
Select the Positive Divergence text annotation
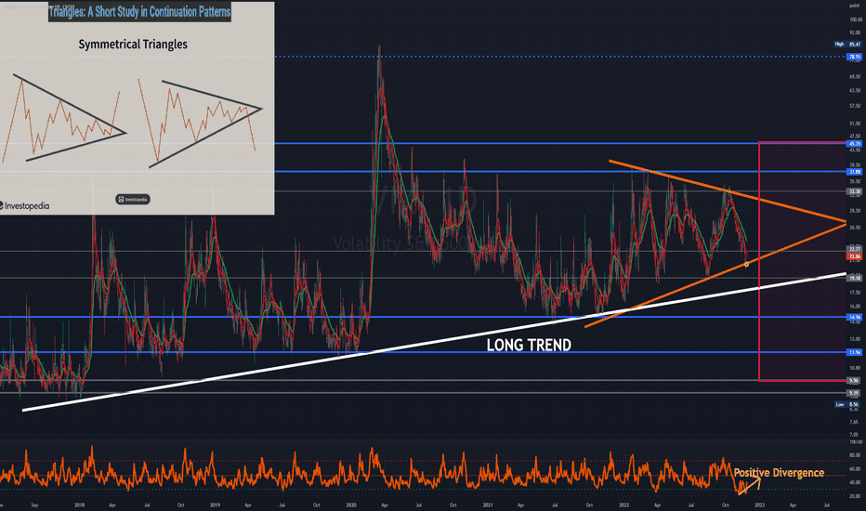tap(779, 473)
